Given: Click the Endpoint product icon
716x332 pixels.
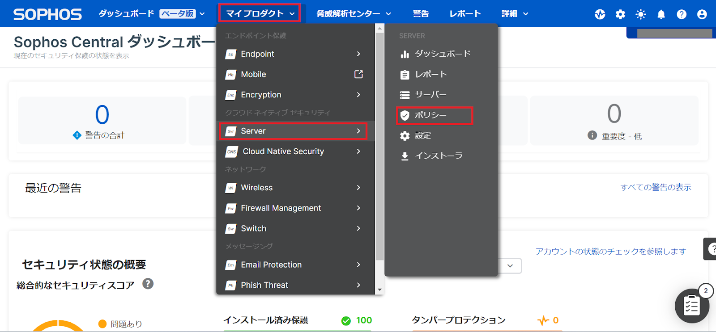Looking at the screenshot, I should 231,54.
